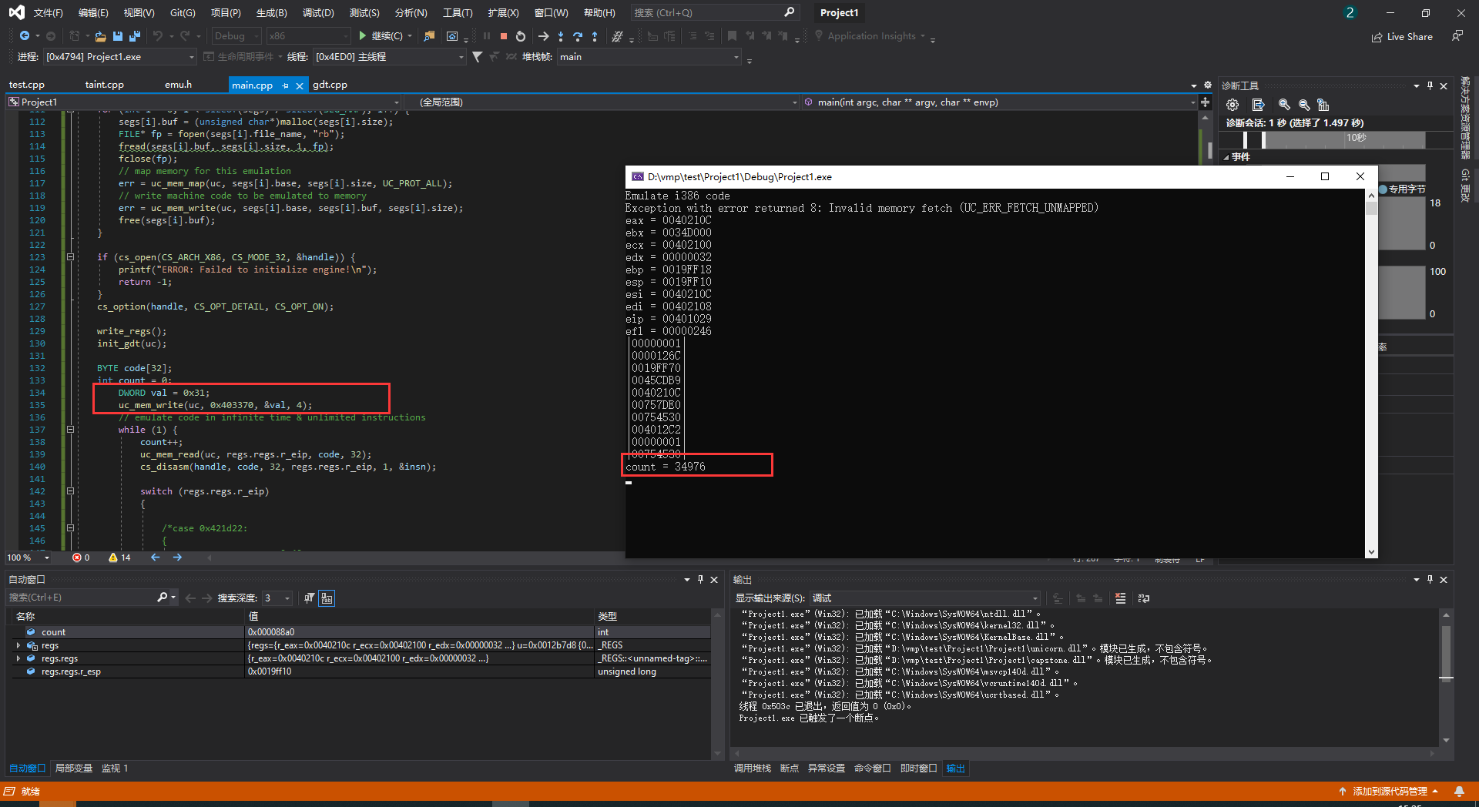
Task: Reset diagnostic view chart icon
Action: [1323, 105]
